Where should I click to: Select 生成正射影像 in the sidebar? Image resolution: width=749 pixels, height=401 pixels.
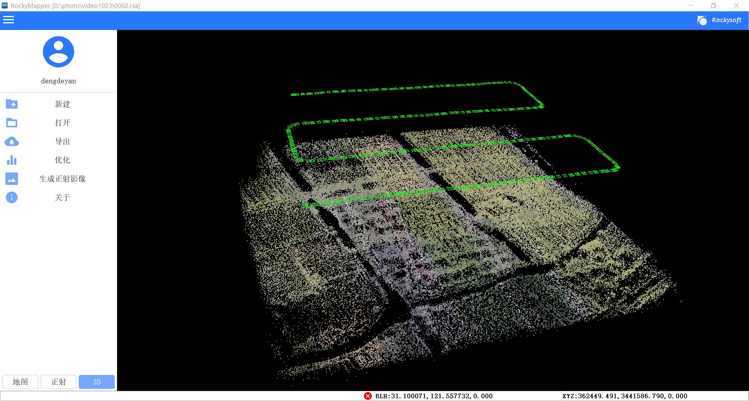click(62, 179)
